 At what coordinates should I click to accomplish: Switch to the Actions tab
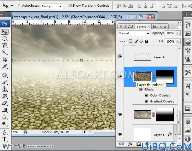pyautogui.click(x=131, y=26)
